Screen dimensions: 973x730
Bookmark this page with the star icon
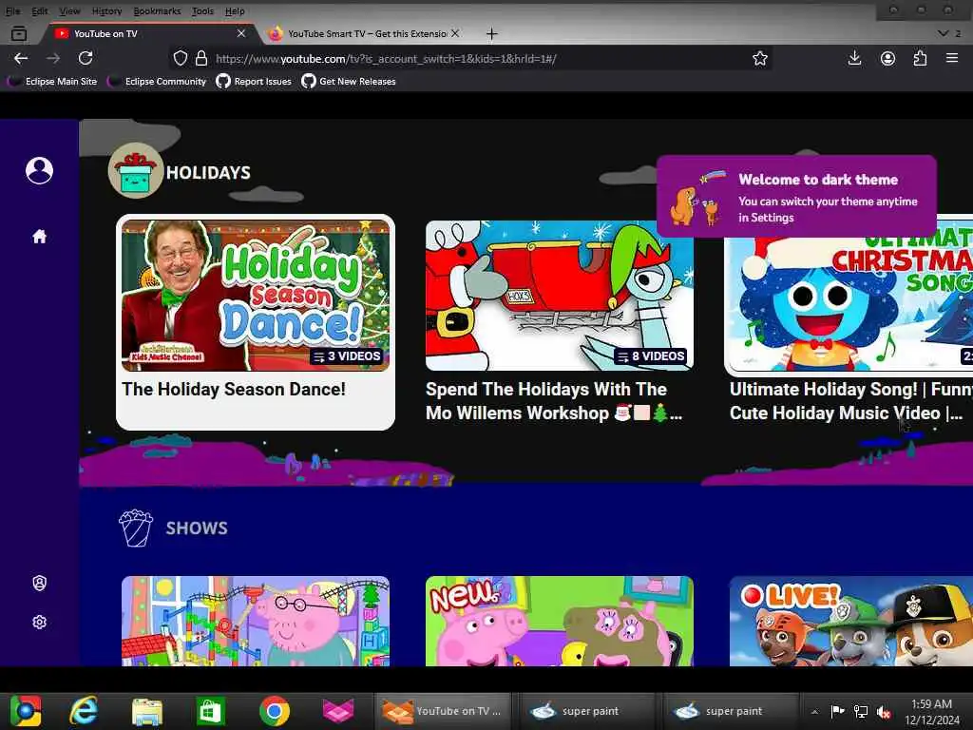759,58
